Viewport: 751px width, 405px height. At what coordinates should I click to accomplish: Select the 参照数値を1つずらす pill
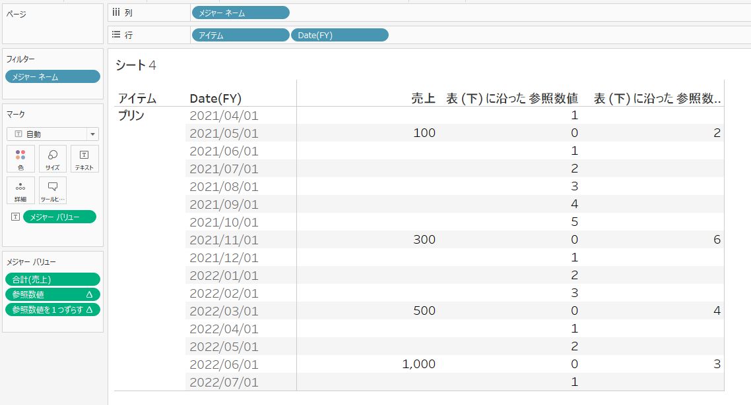(48, 310)
